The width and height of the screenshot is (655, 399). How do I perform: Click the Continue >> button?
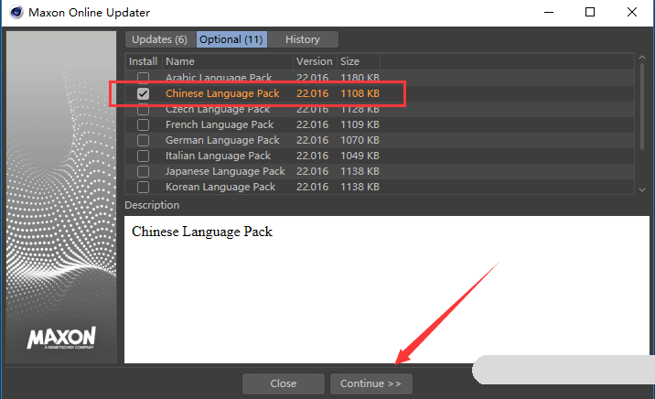[x=370, y=383]
